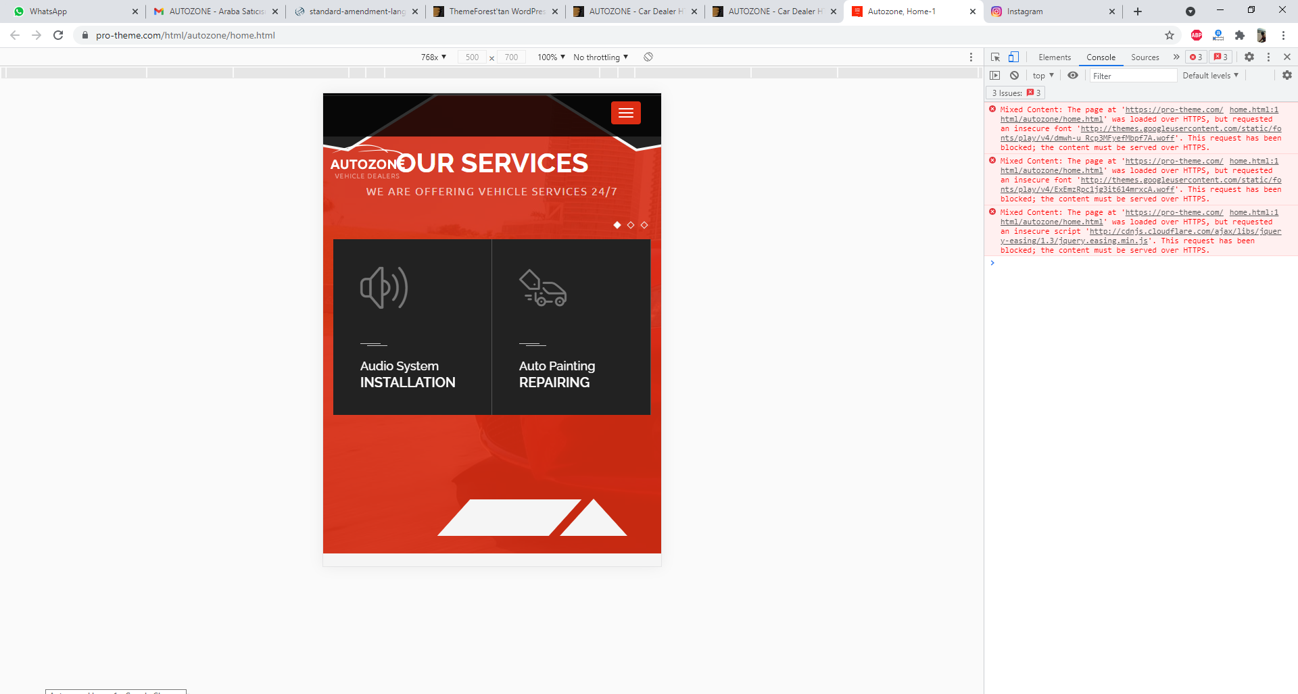Toggle the device toolbar icon
The height and width of the screenshot is (694, 1298).
click(x=1013, y=57)
